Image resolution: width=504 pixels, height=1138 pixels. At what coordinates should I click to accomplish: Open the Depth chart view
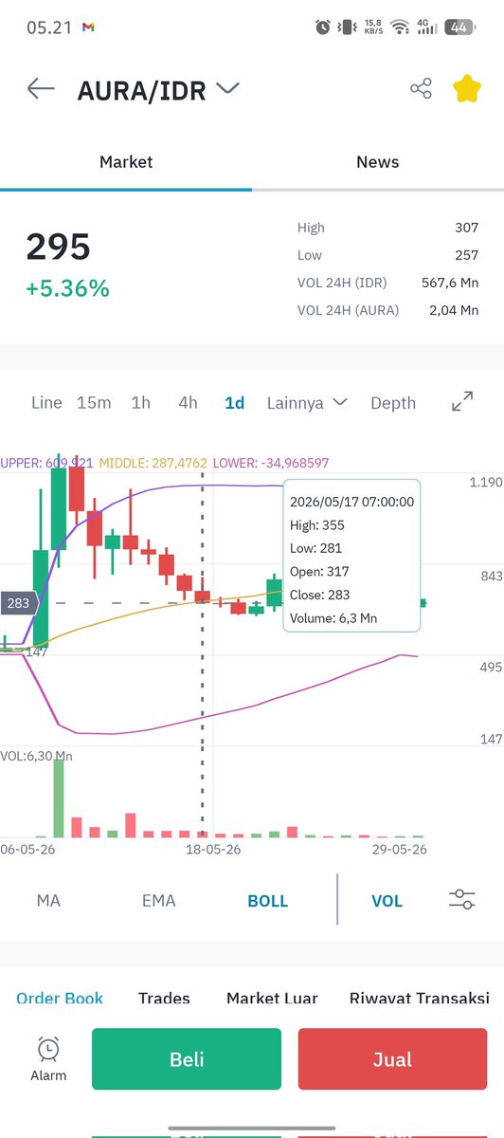pos(393,402)
